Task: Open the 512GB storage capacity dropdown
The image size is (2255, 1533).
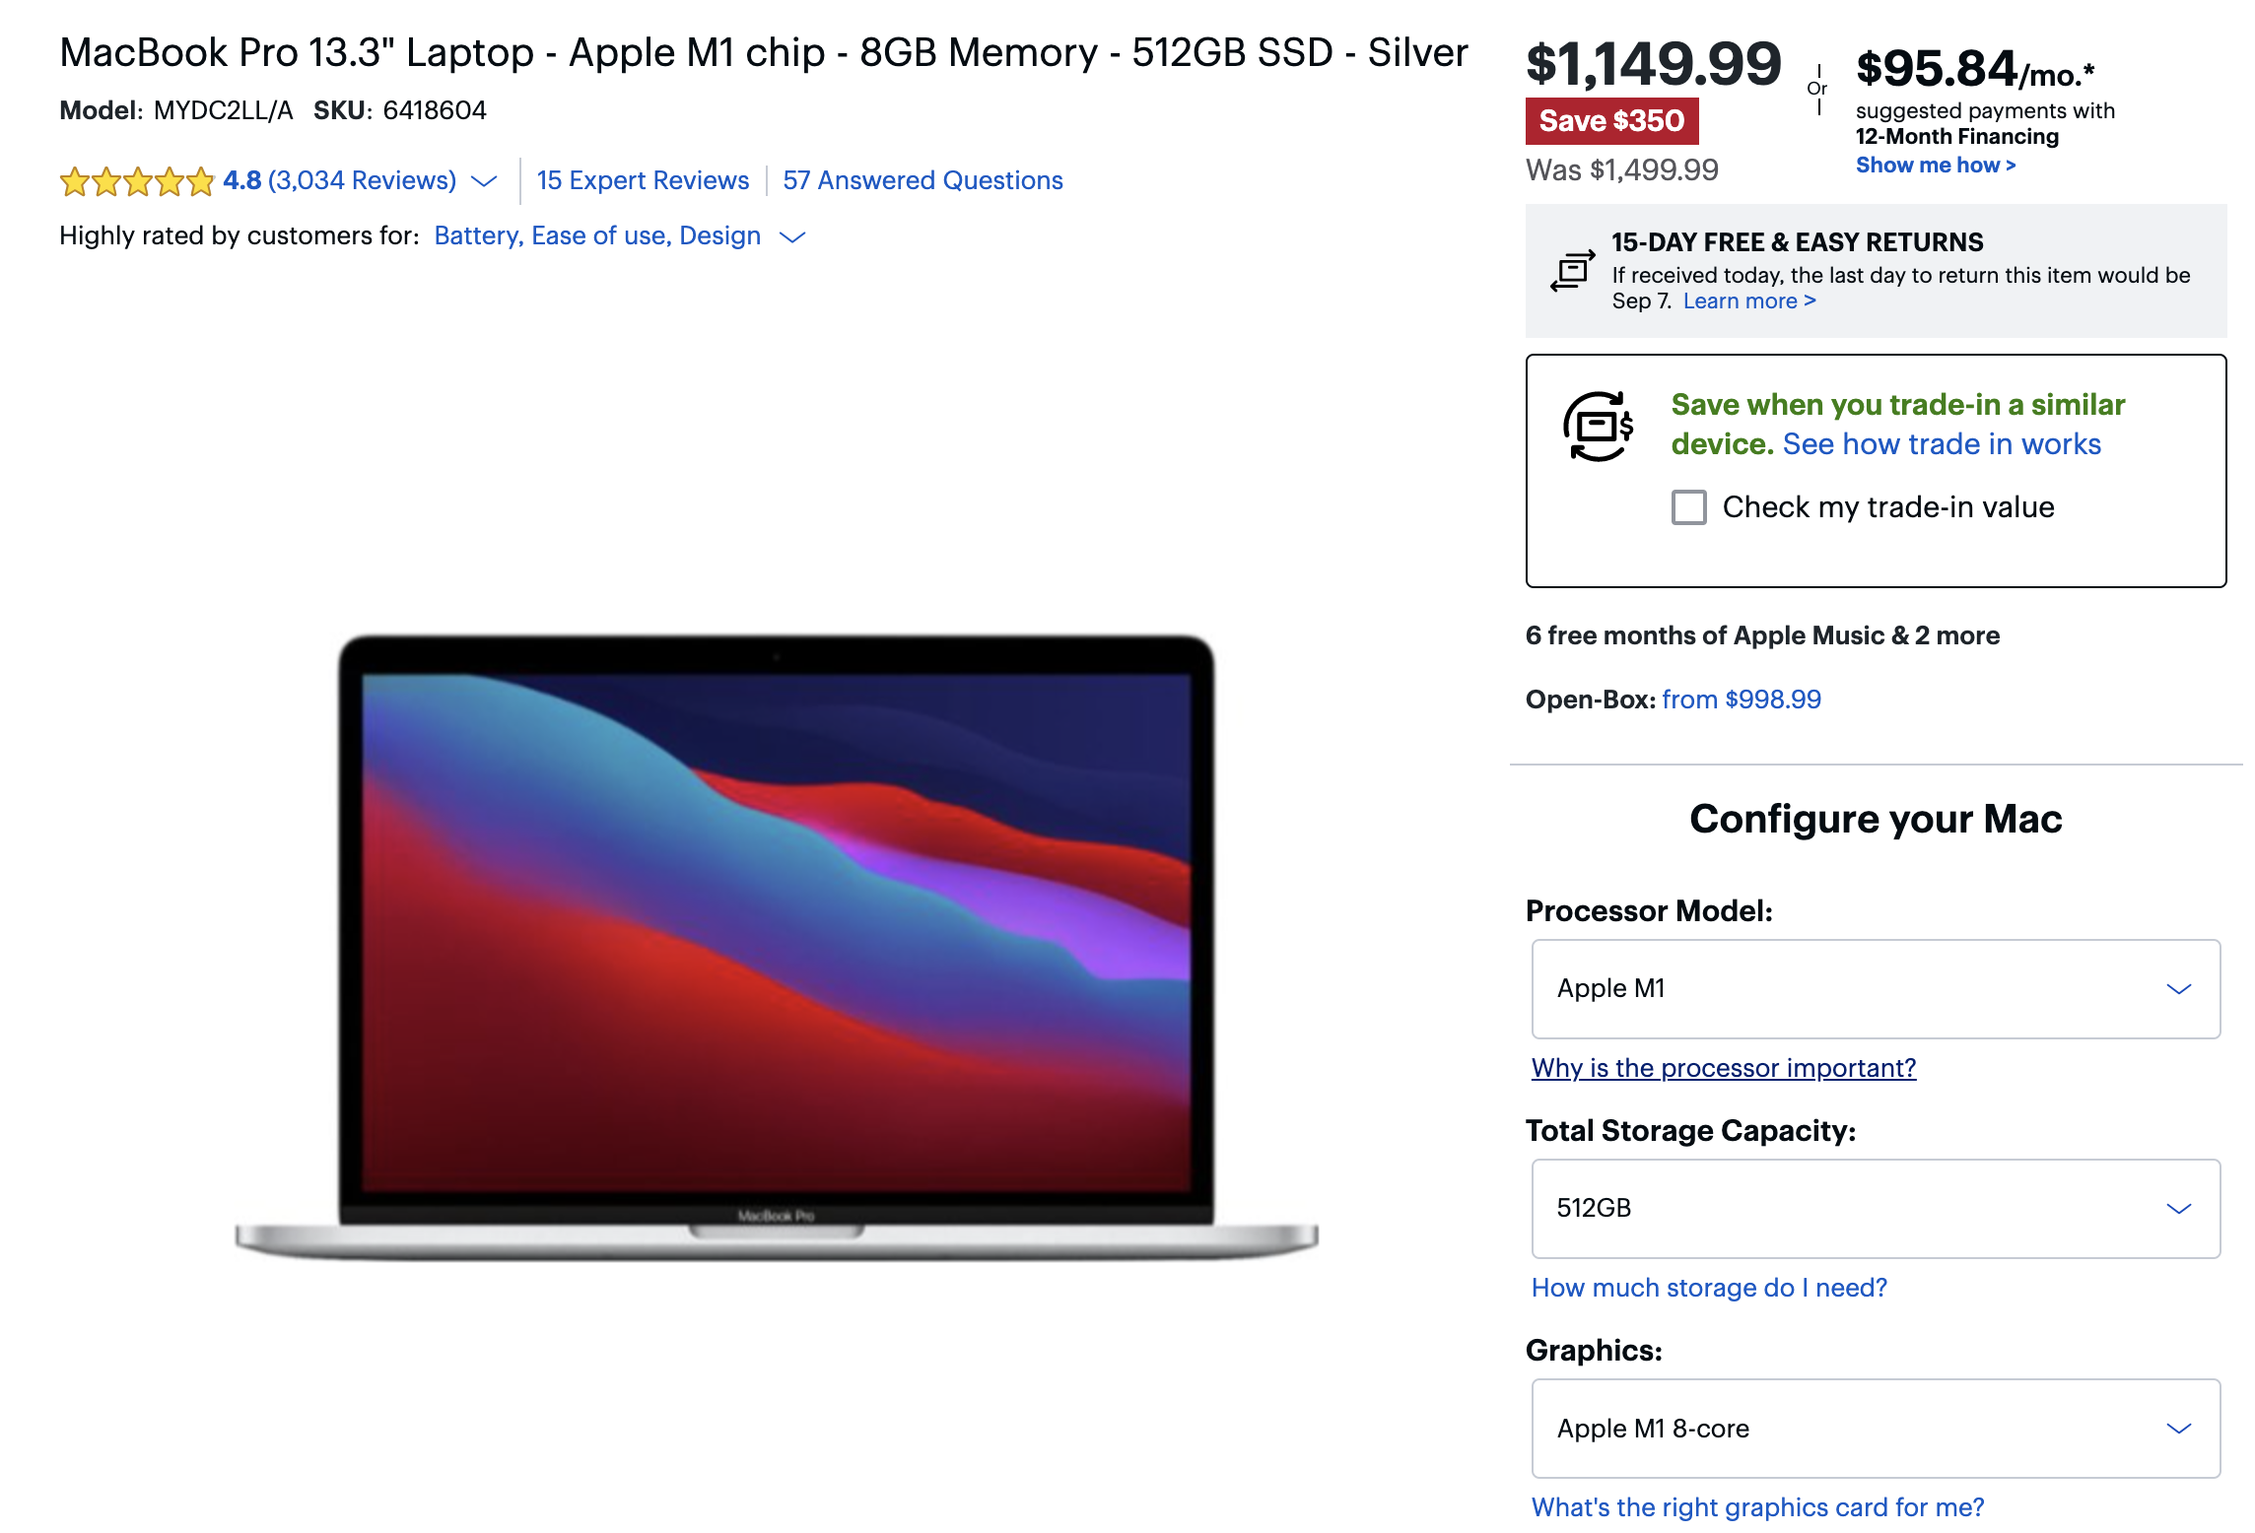Action: [x=1876, y=1209]
